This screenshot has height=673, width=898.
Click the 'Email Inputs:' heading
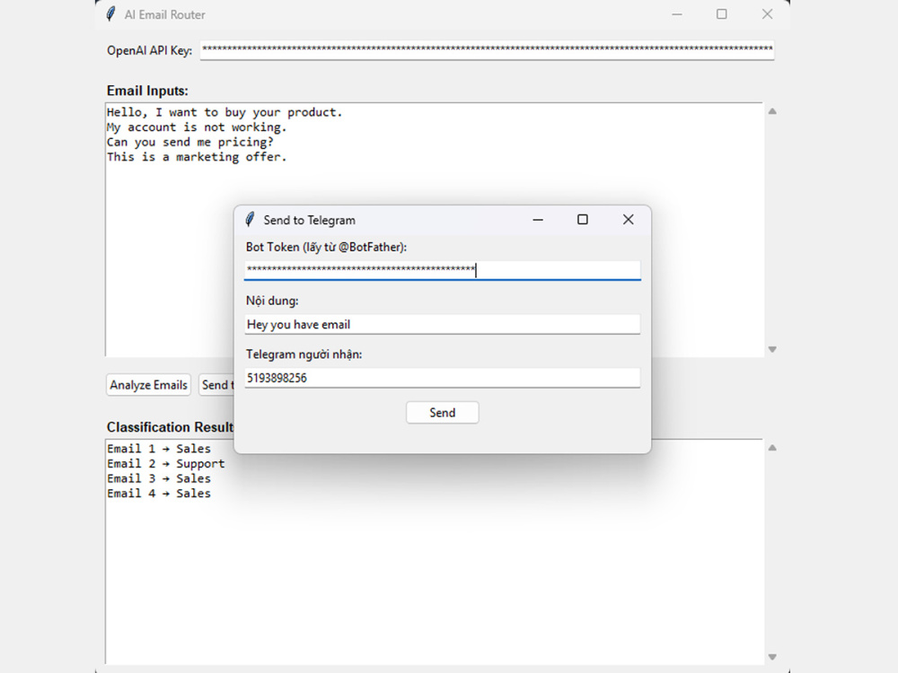click(x=147, y=91)
